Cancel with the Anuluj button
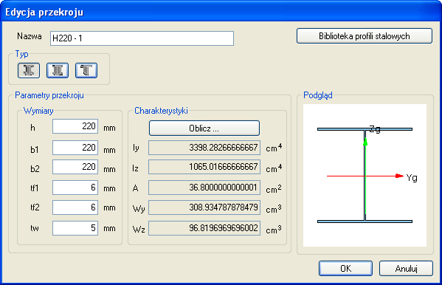Viewport: 442px width, 285px height. (406, 268)
